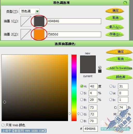This screenshot has width=133, height=134.
Task: Open the dark gray ink 1 color swatch
Action: point(39,21)
